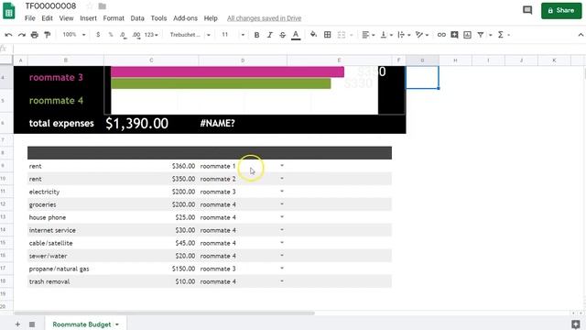This screenshot has width=586, height=330.
Task: Click the insert link icon
Action: [441, 35]
